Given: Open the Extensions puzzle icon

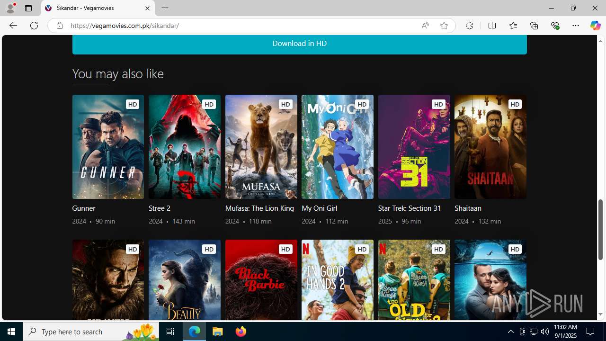Looking at the screenshot, I should pos(469,26).
